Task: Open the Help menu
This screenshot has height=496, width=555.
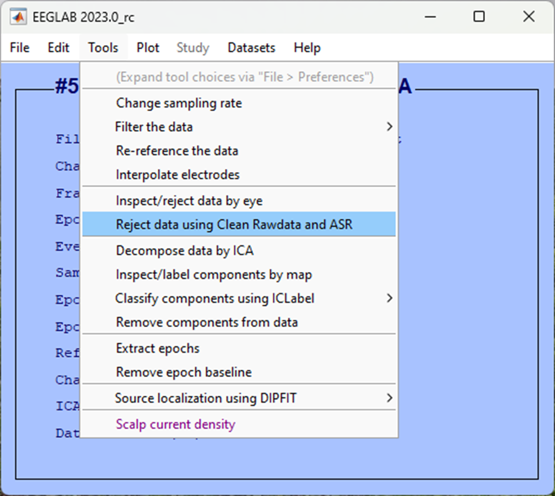Action: tap(307, 48)
